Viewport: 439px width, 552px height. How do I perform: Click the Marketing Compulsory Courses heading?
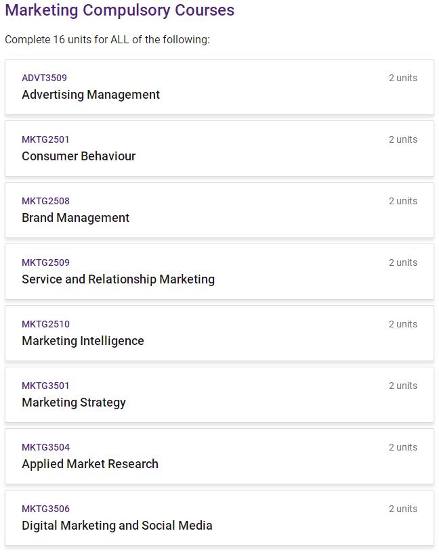119,10
